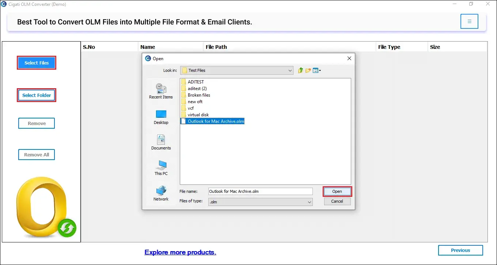This screenshot has width=497, height=265.
Task: Click the Cigati icon in Open dialog title
Action: point(148,58)
